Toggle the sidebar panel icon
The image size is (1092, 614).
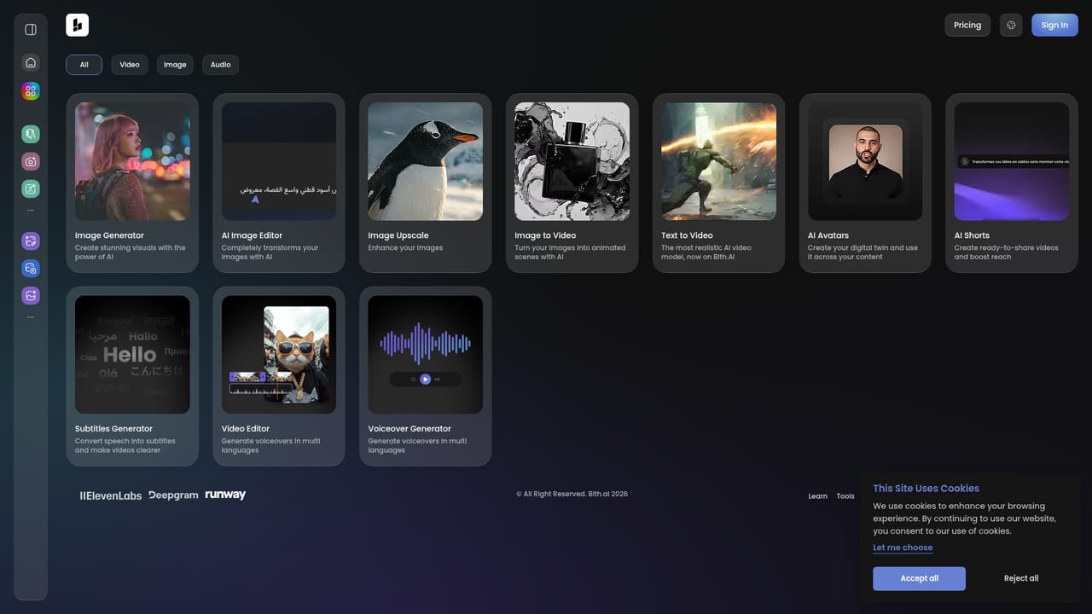tap(31, 30)
